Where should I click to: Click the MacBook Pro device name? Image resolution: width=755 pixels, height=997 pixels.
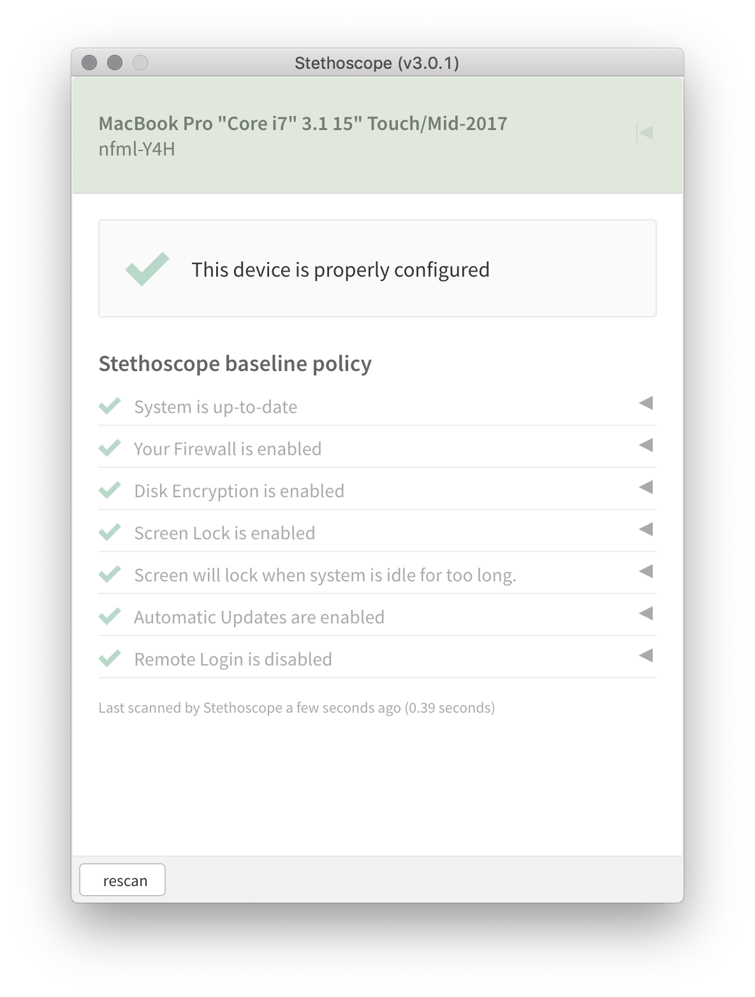(x=303, y=124)
